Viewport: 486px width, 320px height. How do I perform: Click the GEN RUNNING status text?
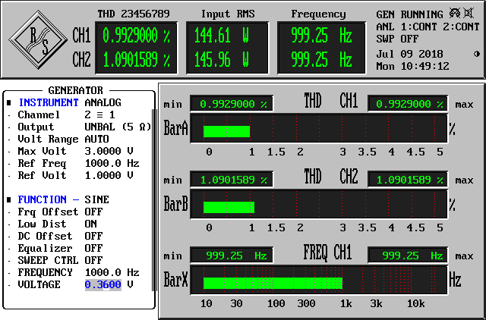409,14
